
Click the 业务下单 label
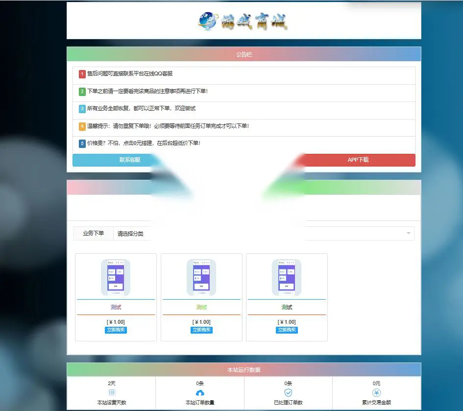tap(93, 234)
